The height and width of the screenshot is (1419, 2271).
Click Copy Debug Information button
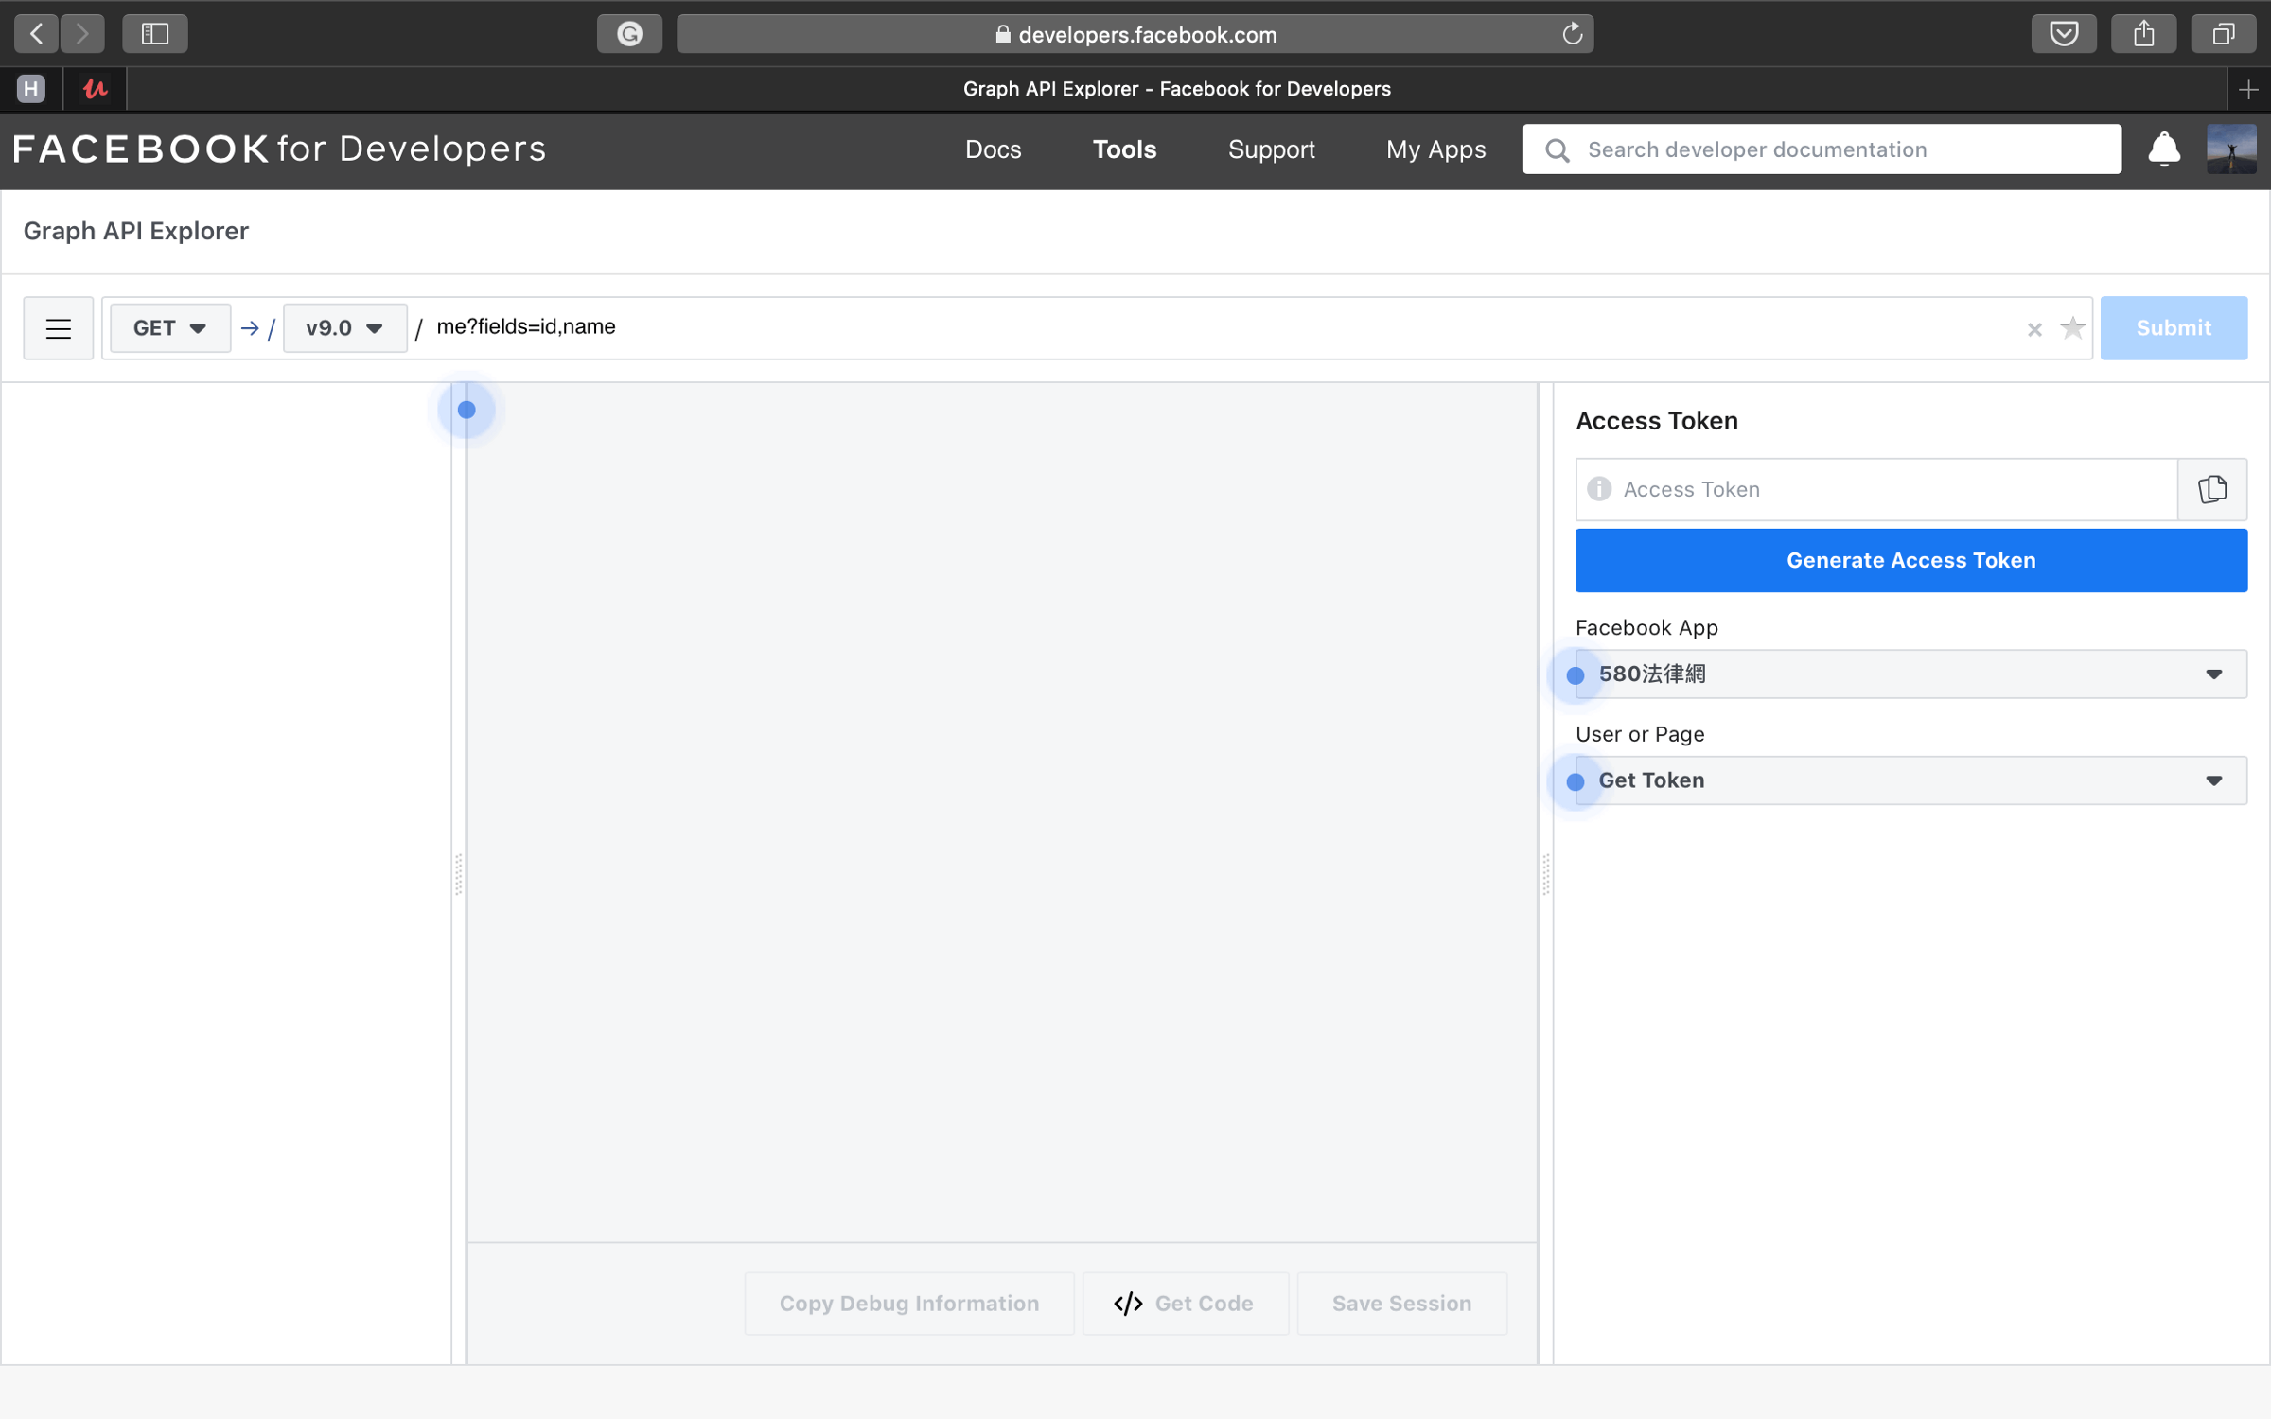[x=909, y=1304]
